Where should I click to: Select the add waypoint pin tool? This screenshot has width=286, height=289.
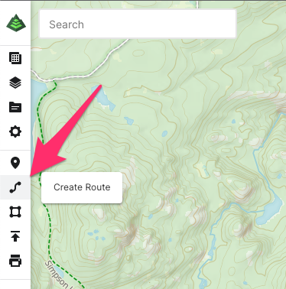[x=15, y=163]
